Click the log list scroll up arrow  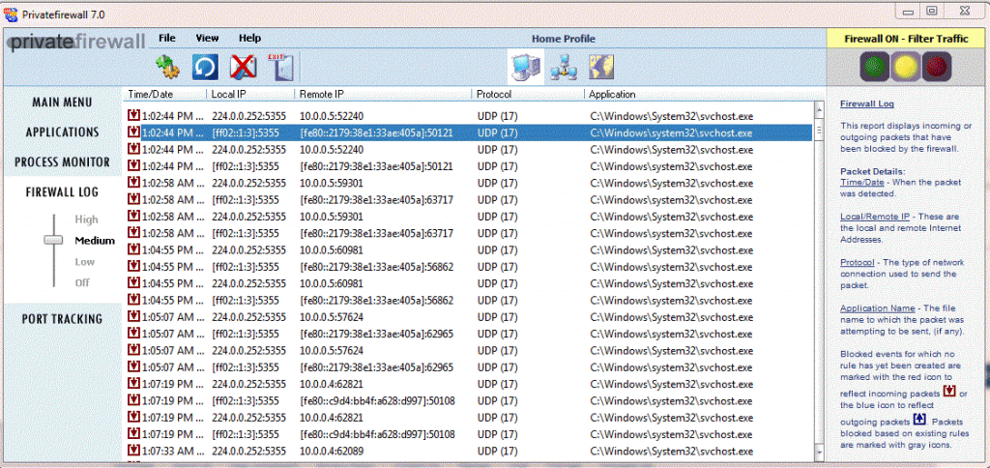(x=819, y=110)
